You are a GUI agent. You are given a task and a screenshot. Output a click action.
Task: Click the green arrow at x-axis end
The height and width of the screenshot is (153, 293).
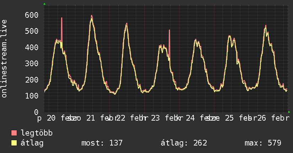pyautogui.click(x=289, y=112)
